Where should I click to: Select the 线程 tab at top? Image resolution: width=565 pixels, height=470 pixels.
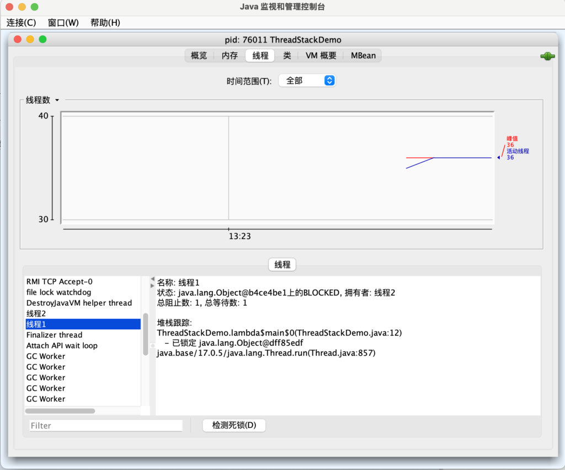click(x=260, y=56)
